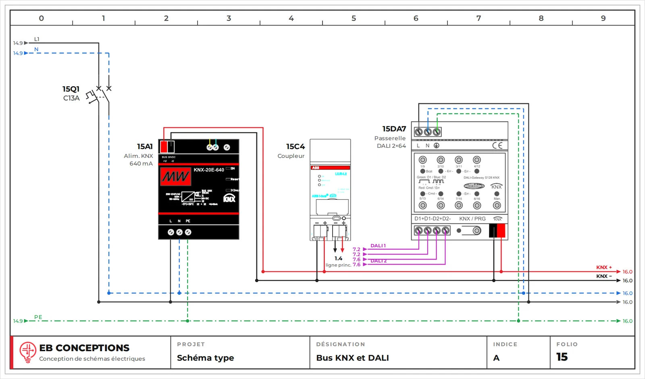Click the red MW logo on the power supply
645x379 pixels.
(x=175, y=176)
